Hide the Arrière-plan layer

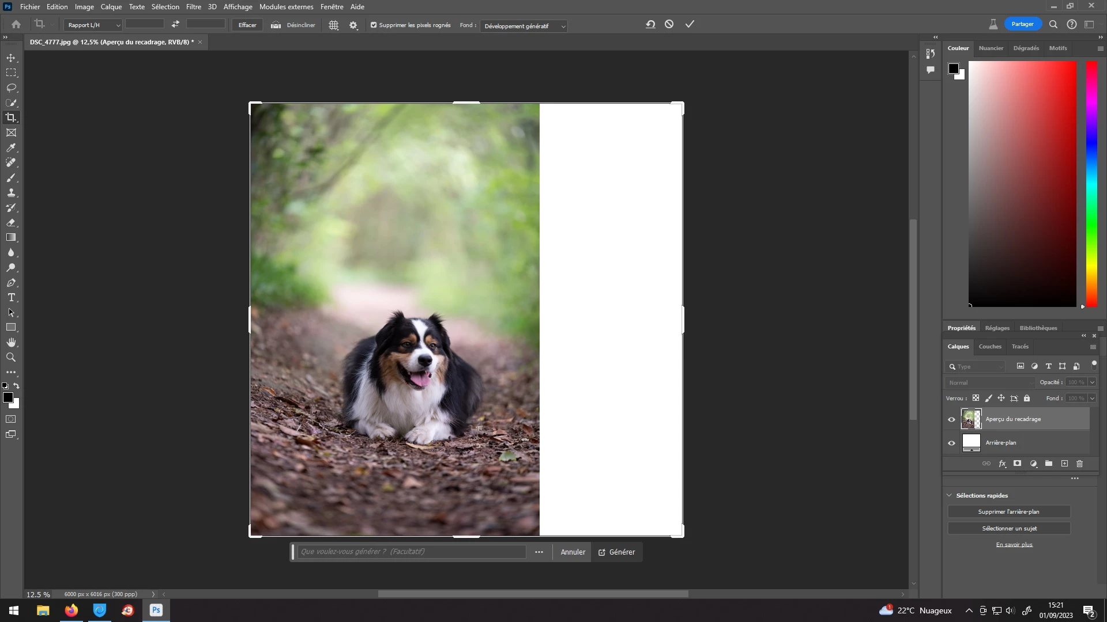[x=951, y=443]
